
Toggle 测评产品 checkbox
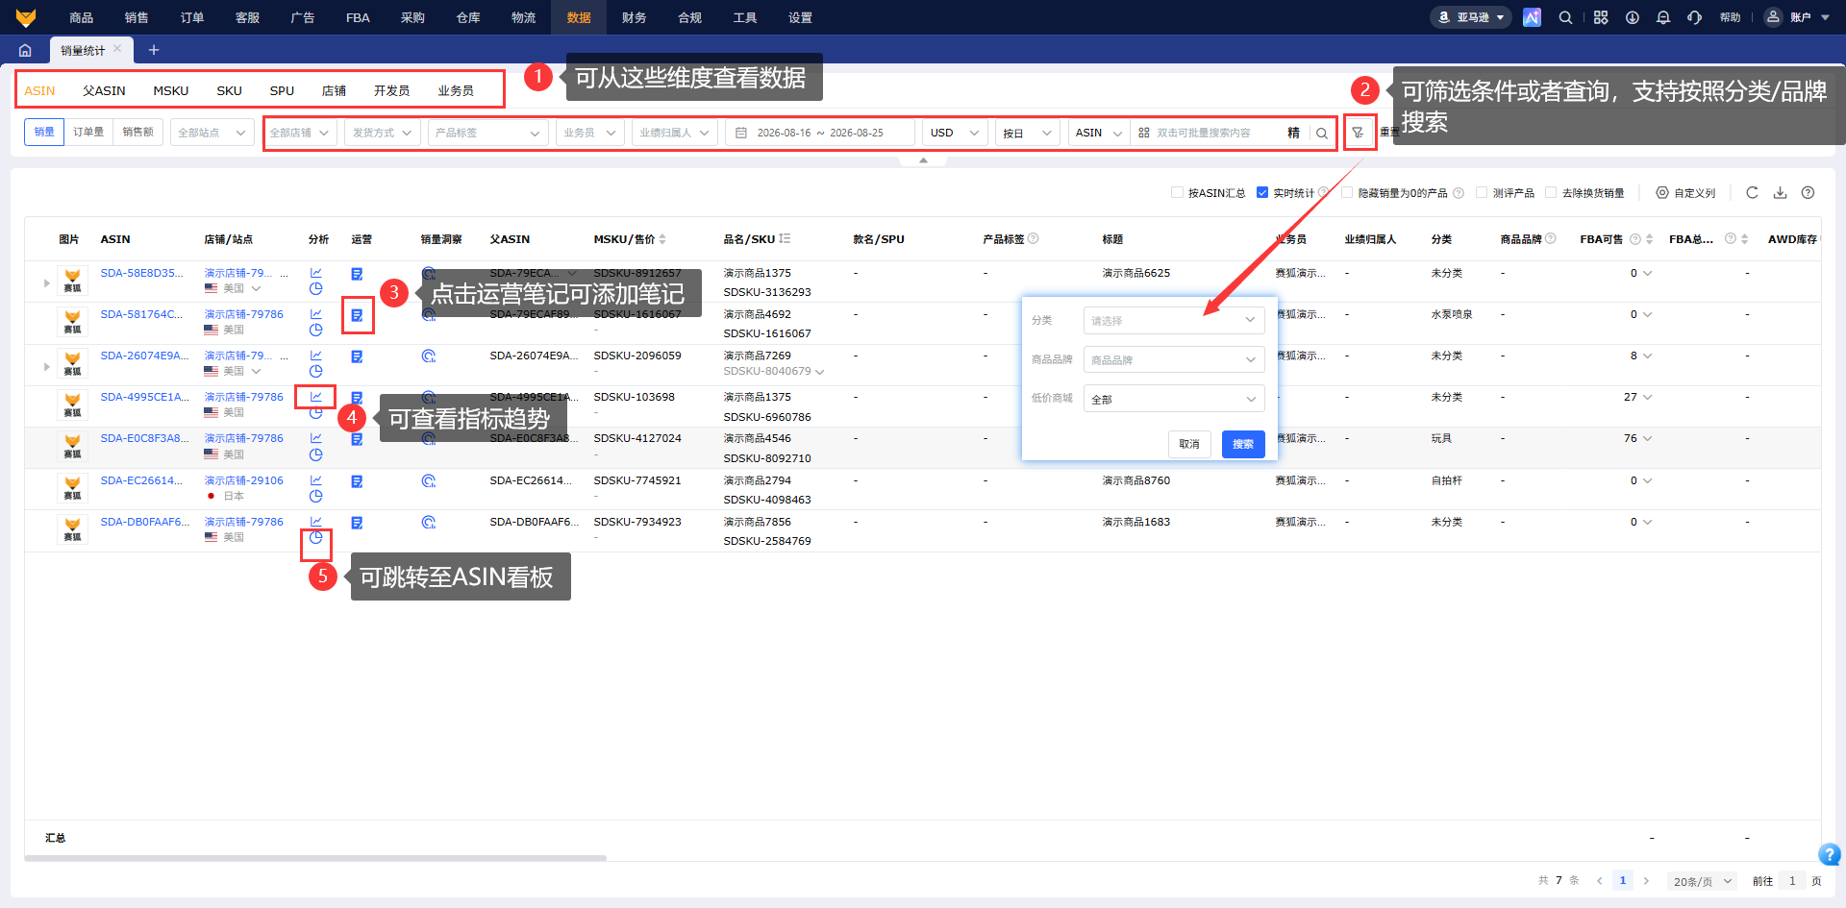tap(1482, 192)
